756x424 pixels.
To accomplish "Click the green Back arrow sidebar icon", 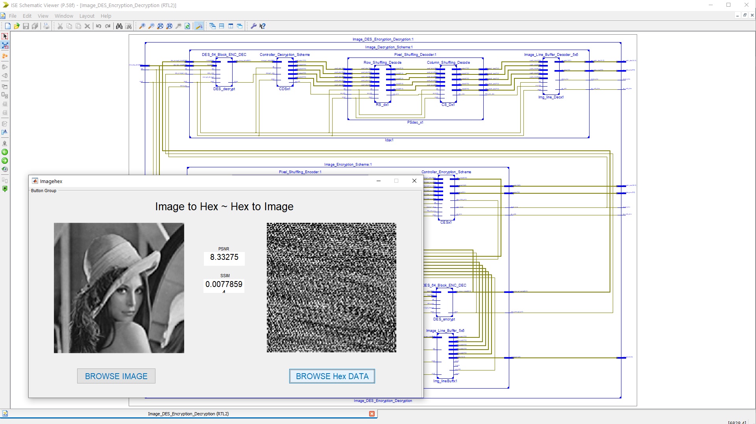I will pyautogui.click(x=5, y=152).
